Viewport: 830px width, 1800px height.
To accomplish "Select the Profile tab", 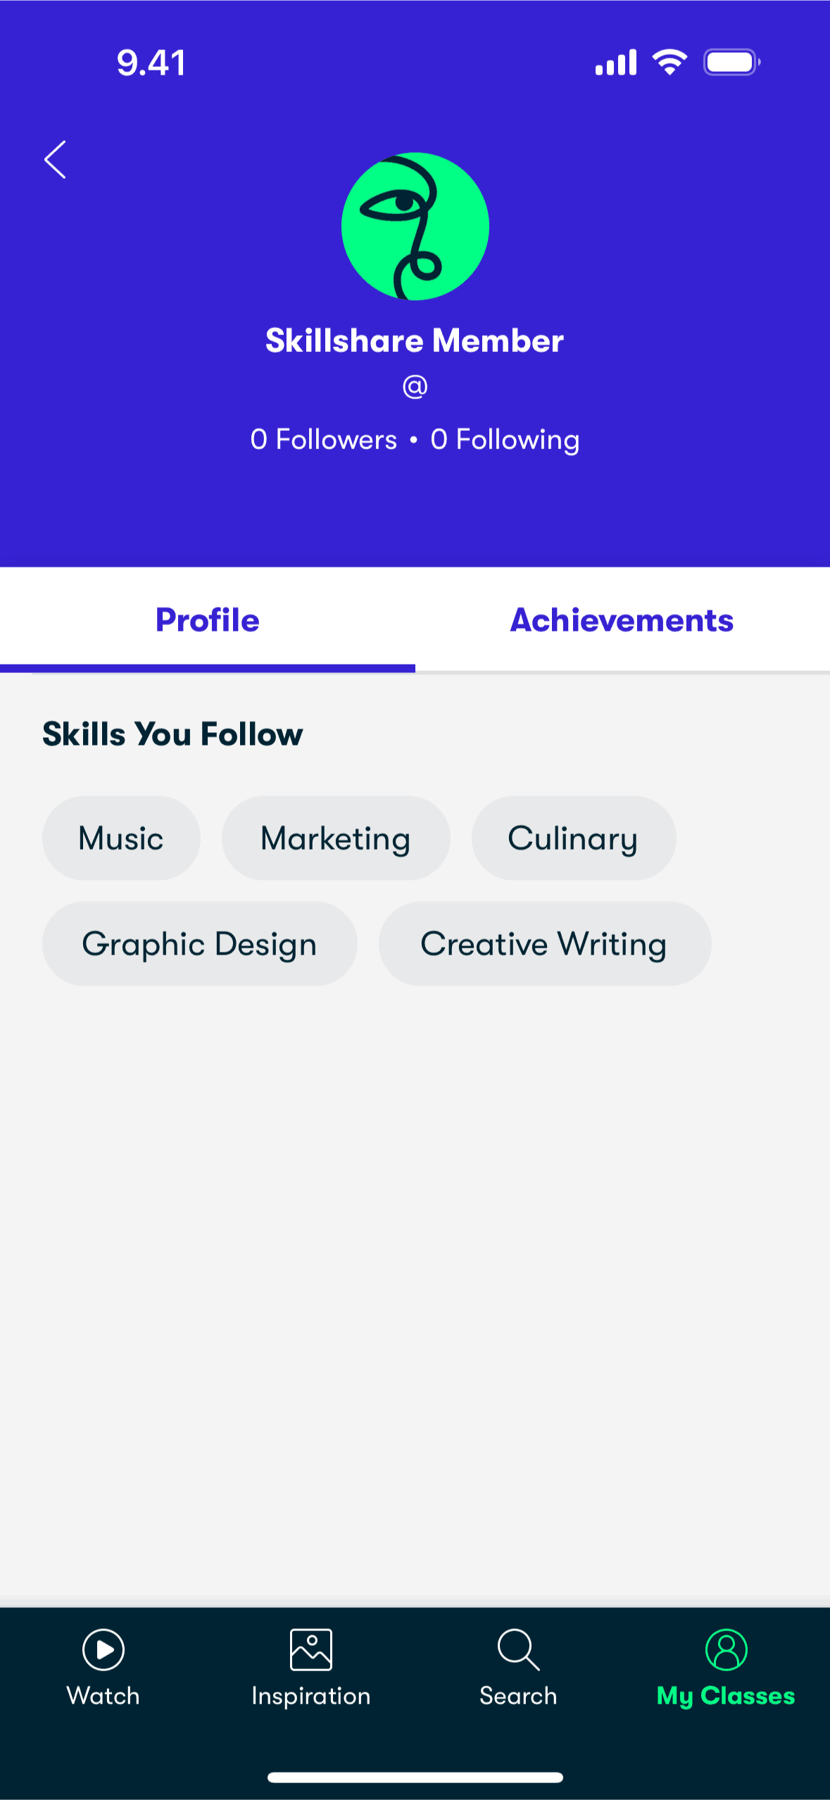I will click(x=208, y=620).
